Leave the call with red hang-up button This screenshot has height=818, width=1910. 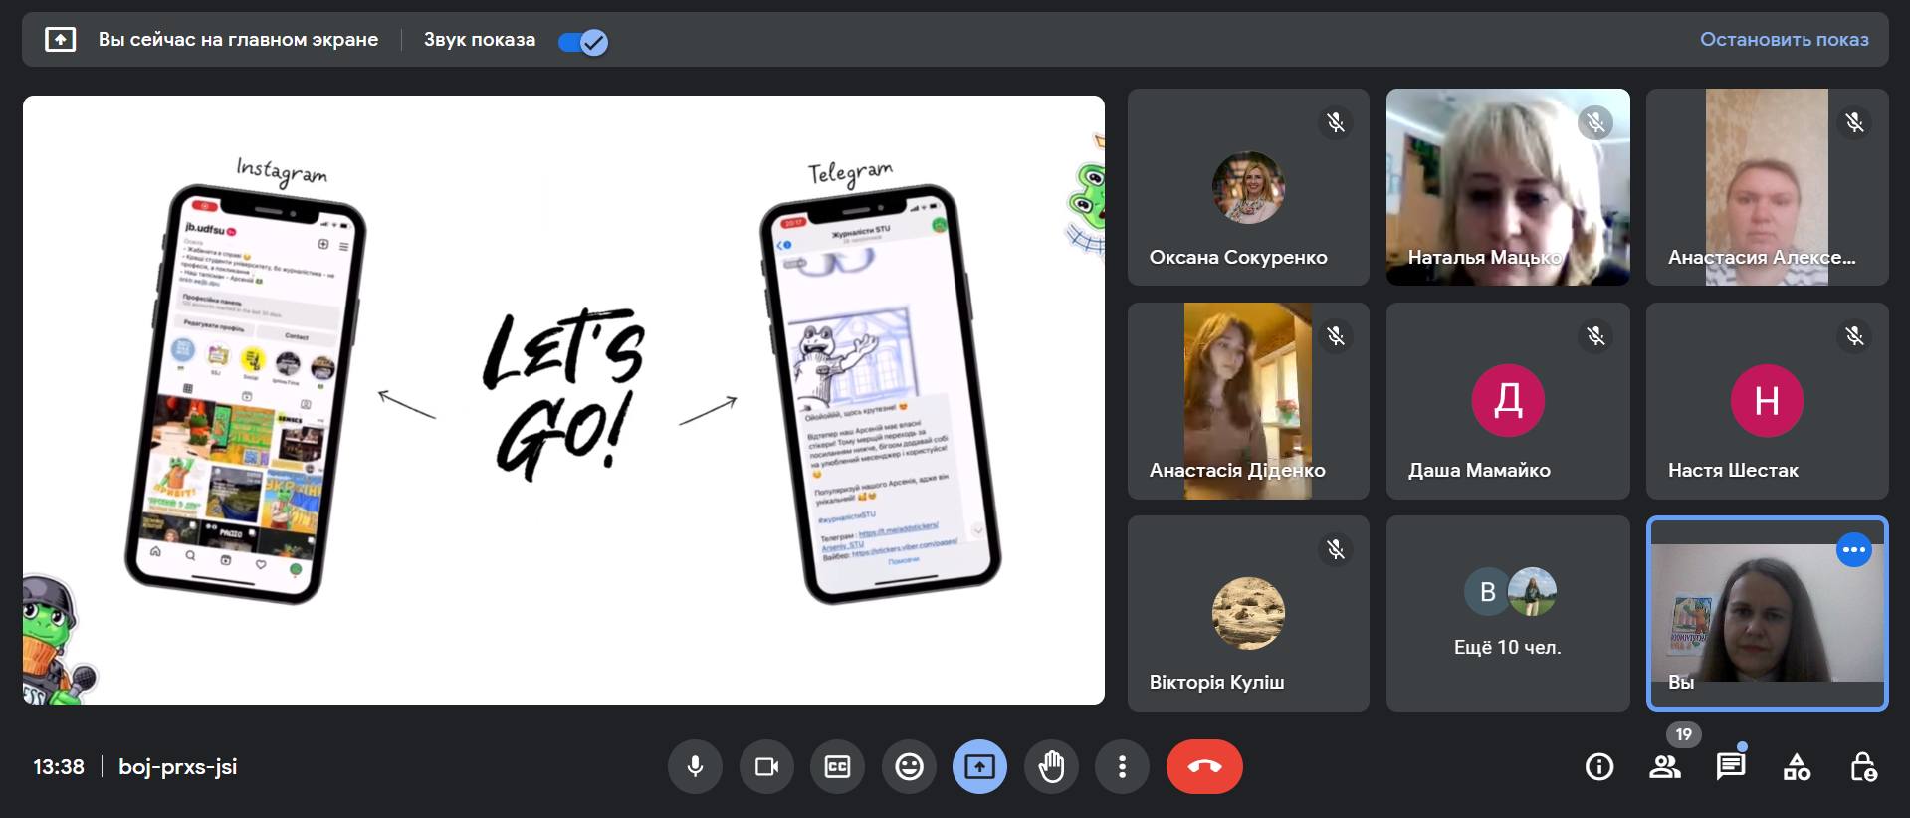click(1204, 766)
